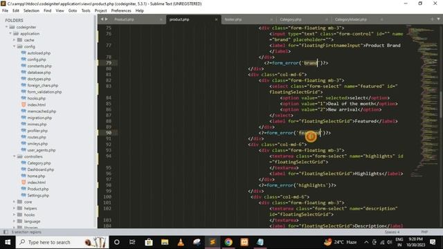Collapse the application folder arrow

click(x=10, y=34)
